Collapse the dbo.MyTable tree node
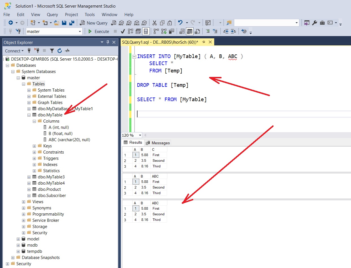This screenshot has width=351, height=268. (29, 115)
